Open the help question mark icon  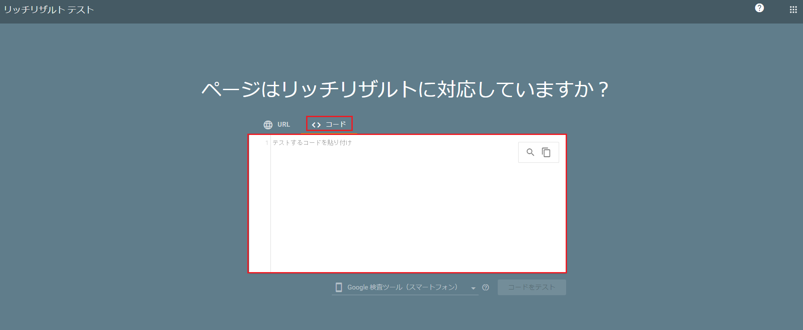(x=759, y=8)
